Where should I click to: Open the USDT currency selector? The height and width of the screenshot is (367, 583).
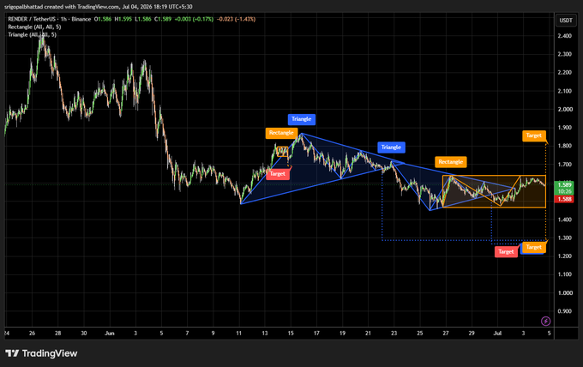click(566, 20)
